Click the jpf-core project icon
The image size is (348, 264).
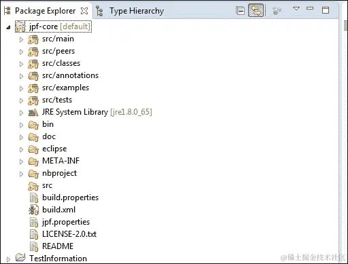(x=20, y=26)
